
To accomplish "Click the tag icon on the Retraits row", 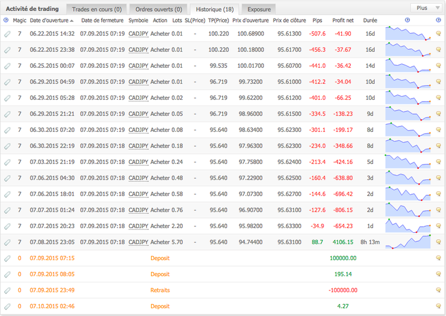I will click(7, 290).
